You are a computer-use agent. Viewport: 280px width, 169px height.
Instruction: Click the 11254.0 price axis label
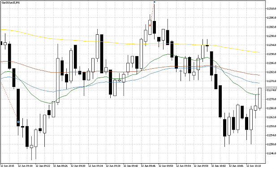pos(271,135)
